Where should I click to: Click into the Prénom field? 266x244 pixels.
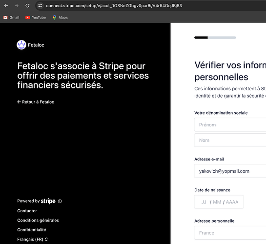[230, 125]
